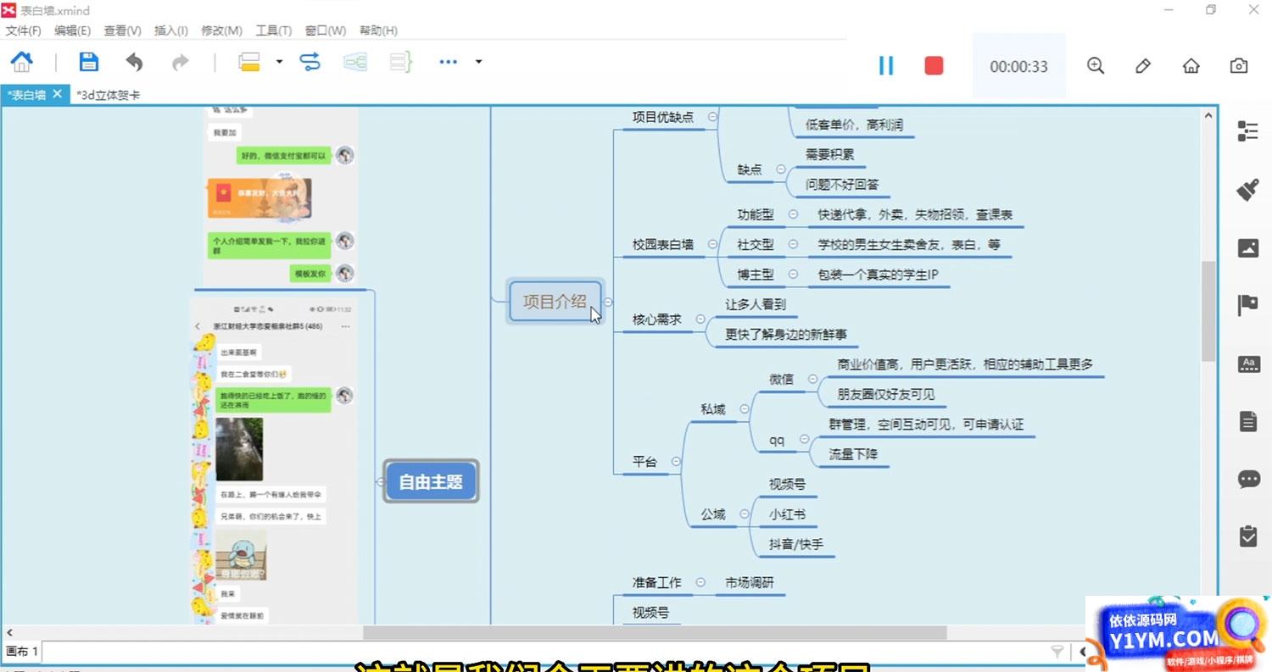Collapse the 核心需求 branch
Screen dimensions: 1272x672
700,319
